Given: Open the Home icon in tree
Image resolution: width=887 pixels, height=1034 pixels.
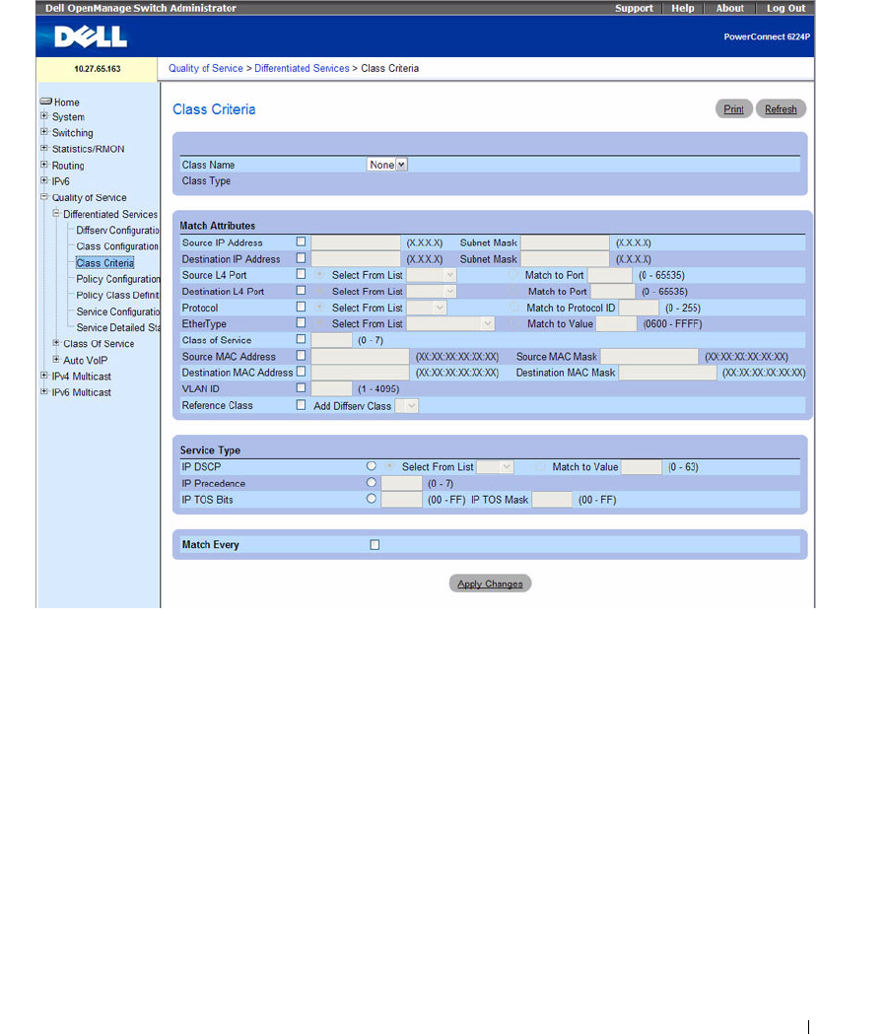Looking at the screenshot, I should (x=45, y=102).
